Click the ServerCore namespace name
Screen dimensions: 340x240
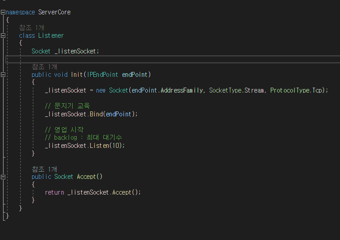(x=55, y=12)
